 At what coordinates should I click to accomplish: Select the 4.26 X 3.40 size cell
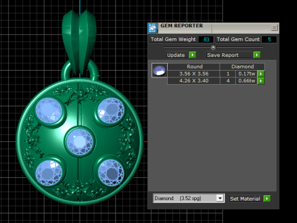point(194,81)
